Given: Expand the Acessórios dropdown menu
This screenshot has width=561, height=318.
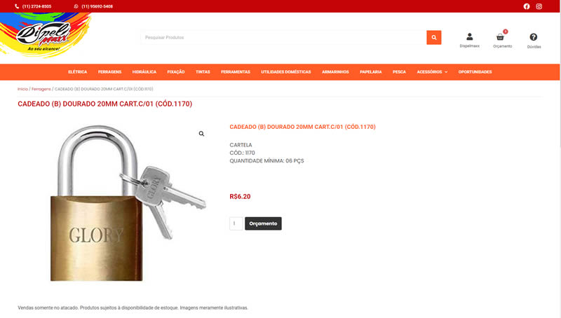Looking at the screenshot, I should 432,72.
